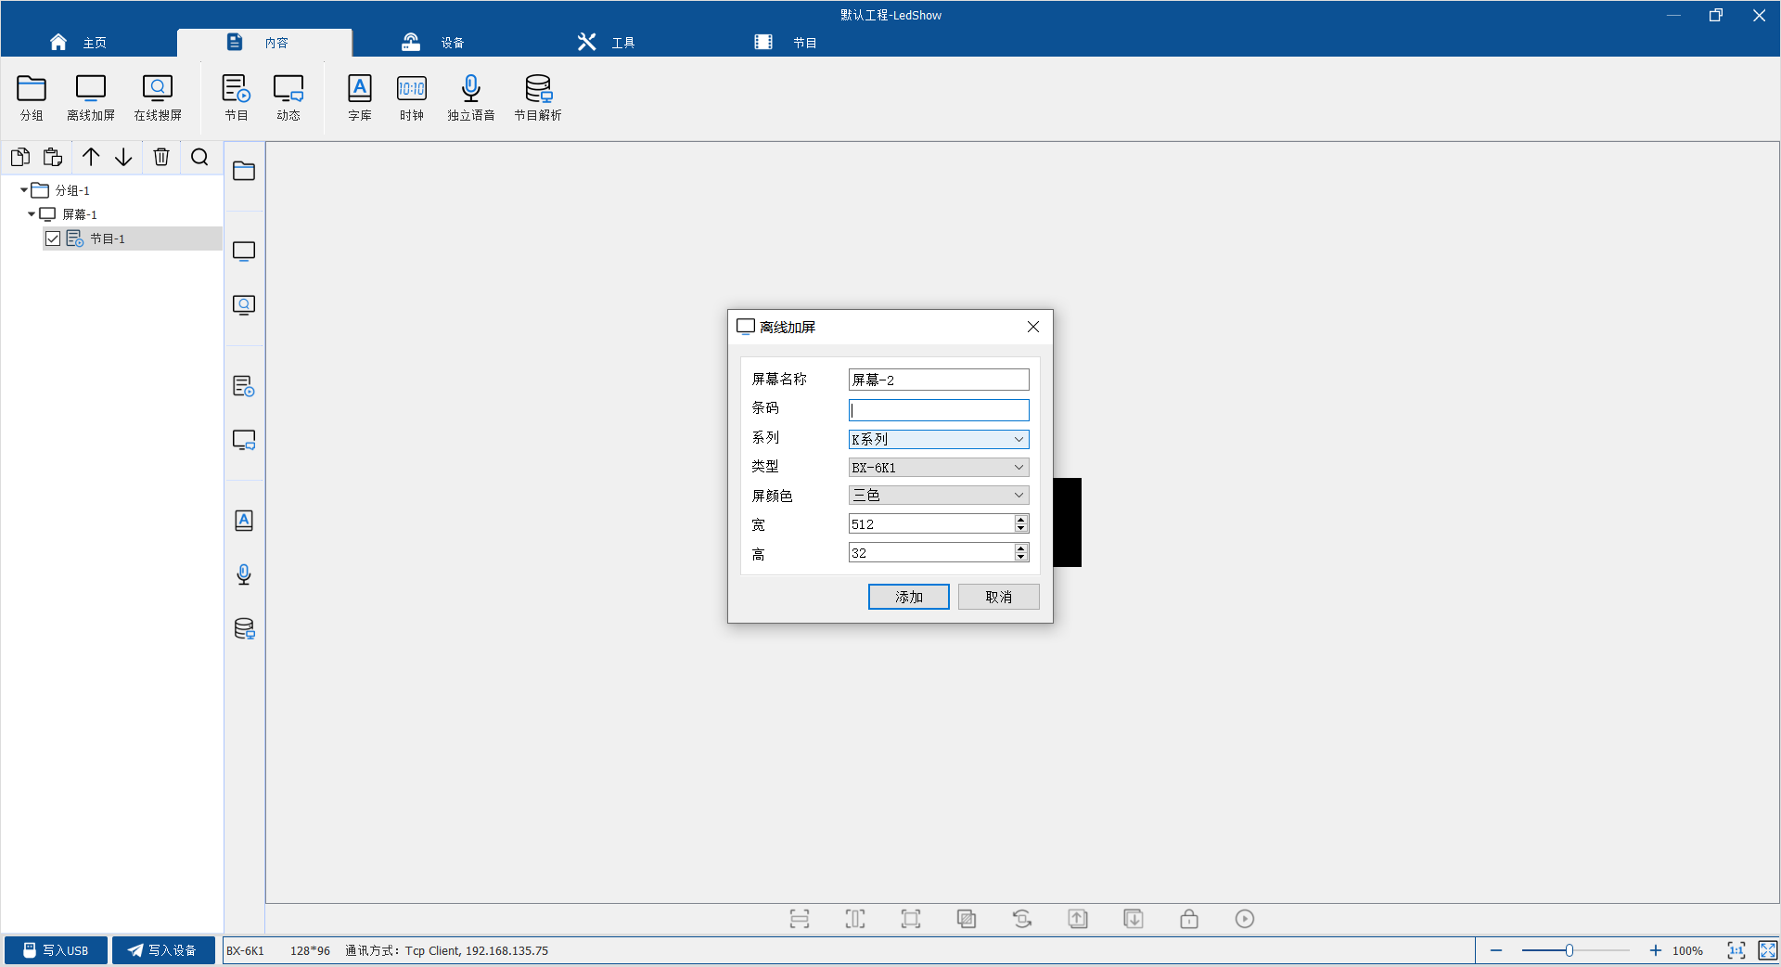
Task: Click the program icon in the vertical sidebar
Action: [244, 386]
